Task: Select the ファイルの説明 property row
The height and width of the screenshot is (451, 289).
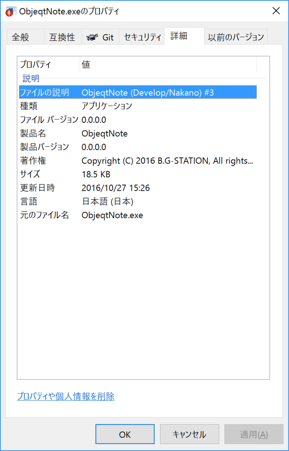Action: click(138, 92)
